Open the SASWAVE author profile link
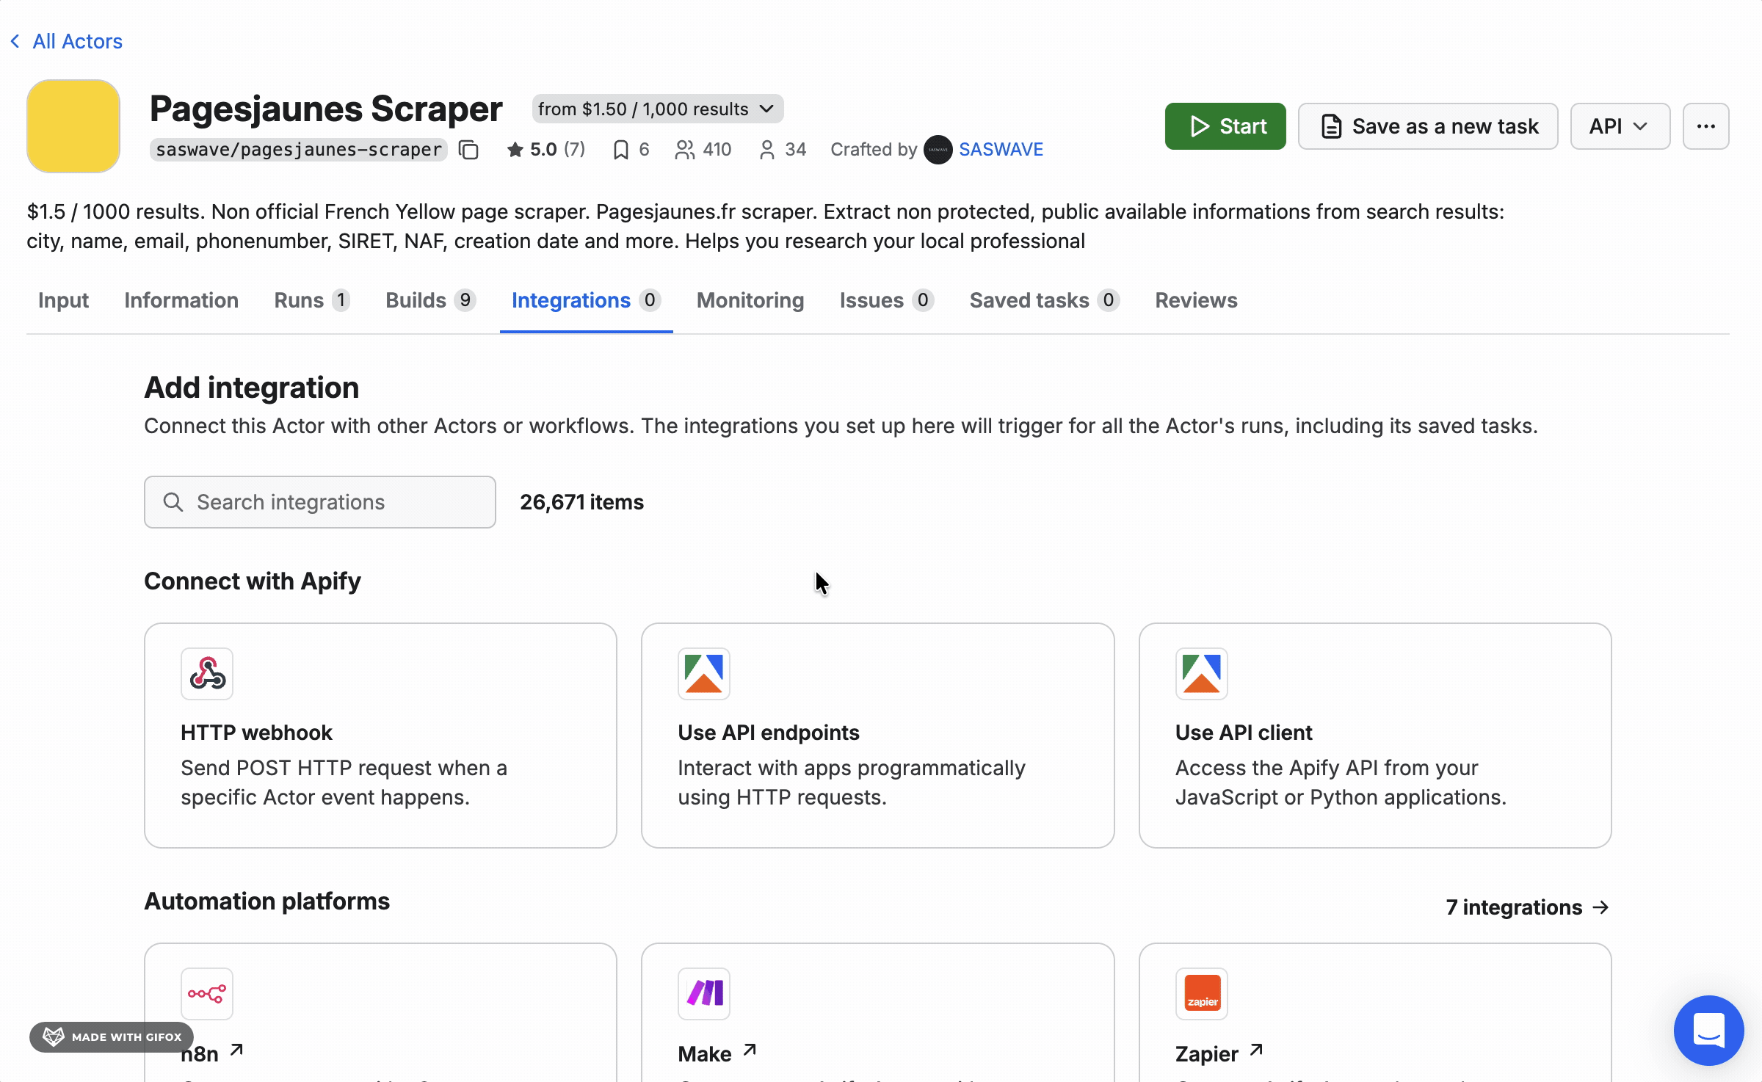 (1001, 150)
